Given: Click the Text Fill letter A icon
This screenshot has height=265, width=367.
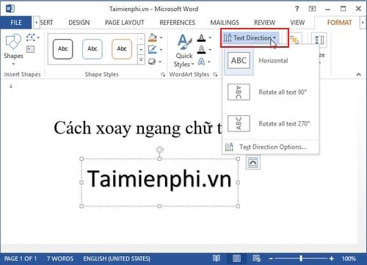Looking at the screenshot, I should pos(201,38).
